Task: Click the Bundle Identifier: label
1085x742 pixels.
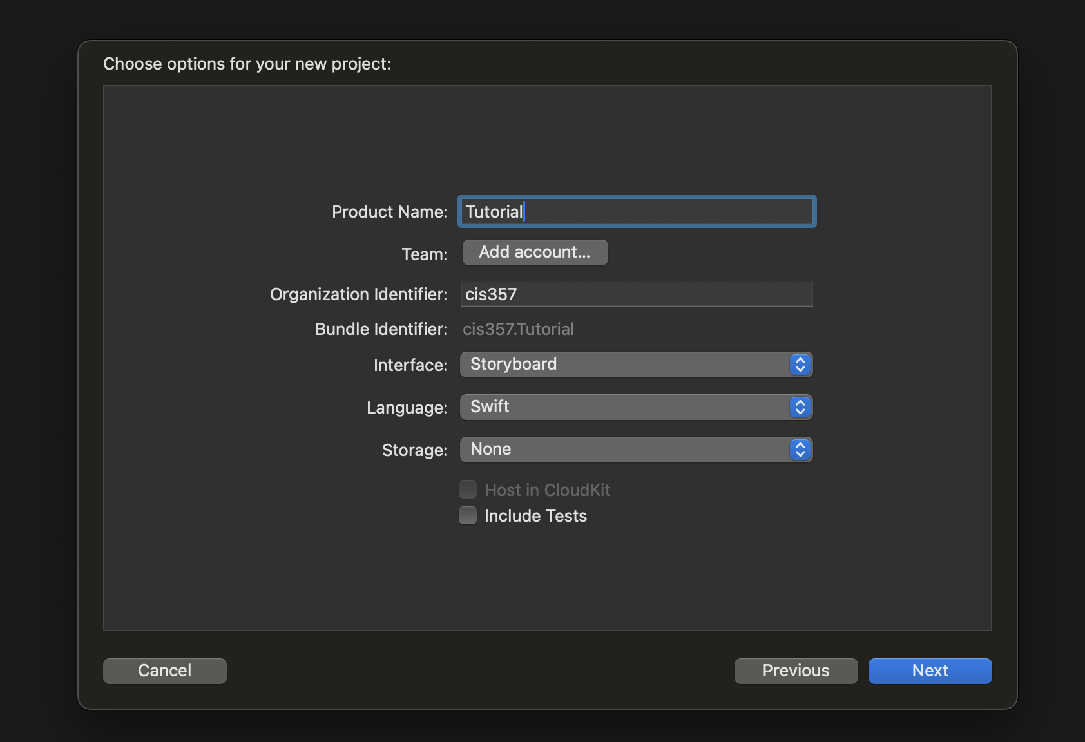Action: coord(381,329)
